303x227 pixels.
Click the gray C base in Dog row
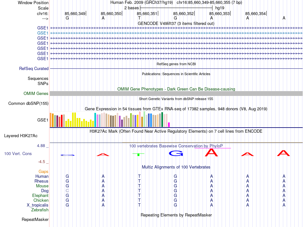(67, 191)
